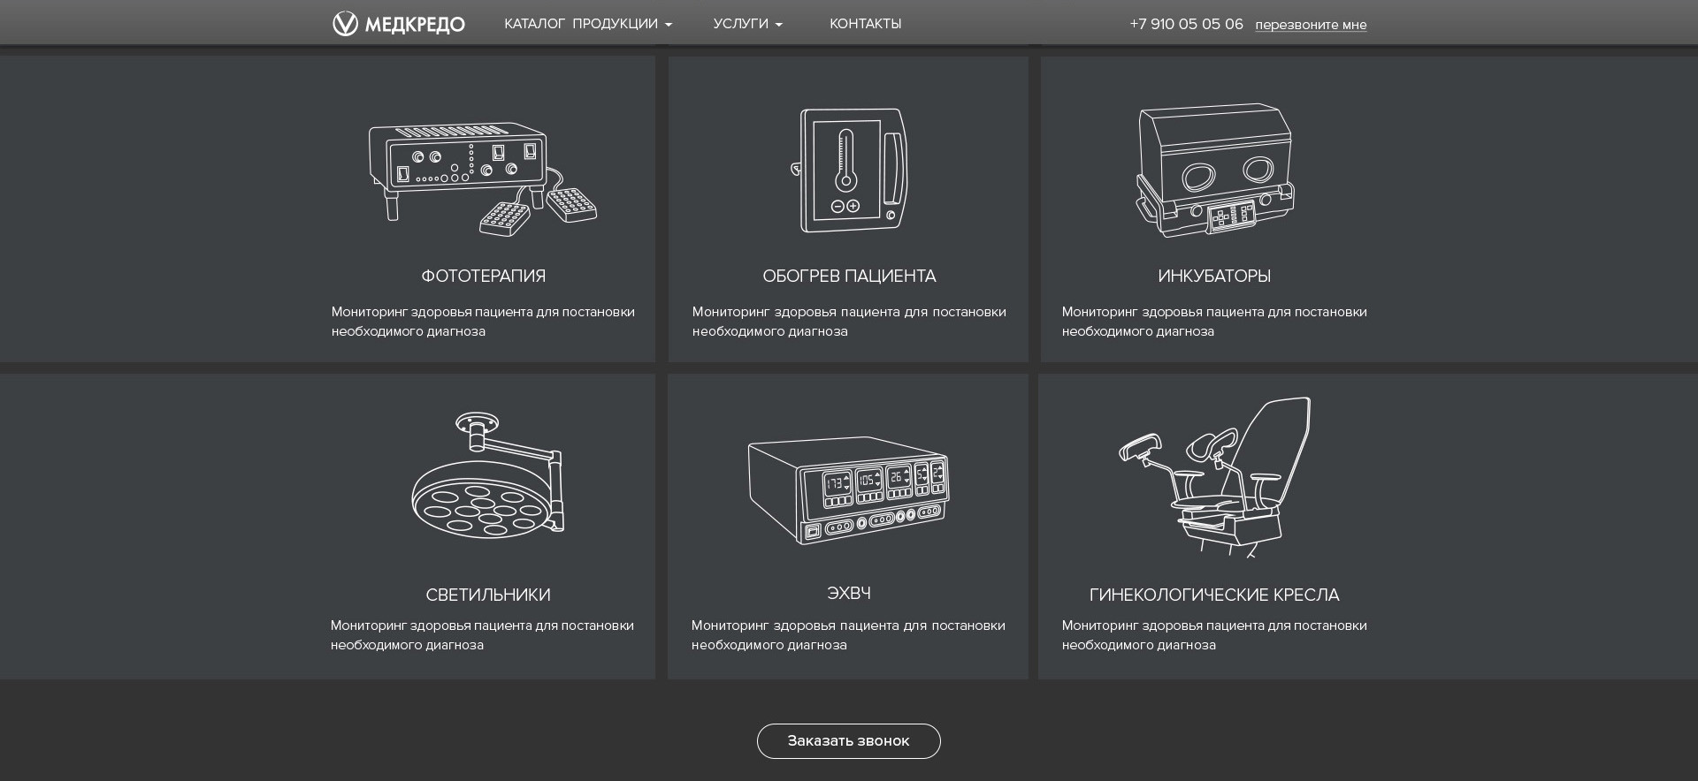Expand the Каталог продукции dropdown menu

[x=587, y=24]
